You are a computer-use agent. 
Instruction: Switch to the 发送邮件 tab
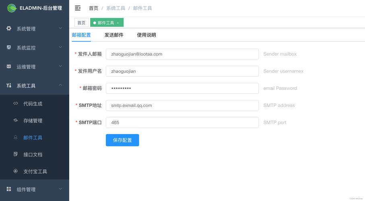click(x=114, y=35)
